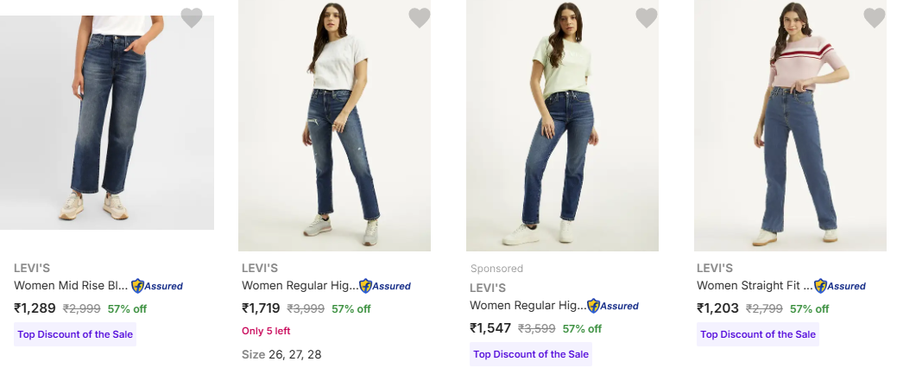This screenshot has width=897, height=368.
Task: Click Assured badge on sponsored jeans
Action: (613, 306)
